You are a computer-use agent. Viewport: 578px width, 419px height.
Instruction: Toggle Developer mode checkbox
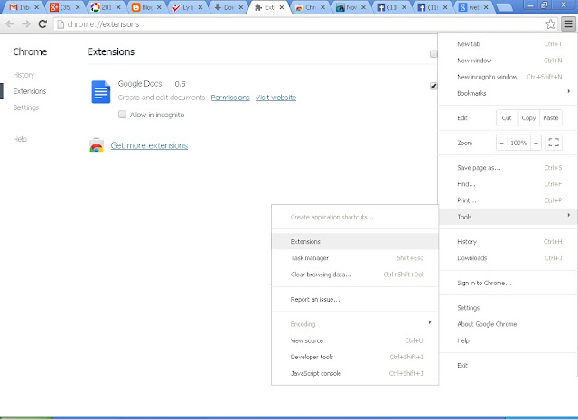pos(433,54)
